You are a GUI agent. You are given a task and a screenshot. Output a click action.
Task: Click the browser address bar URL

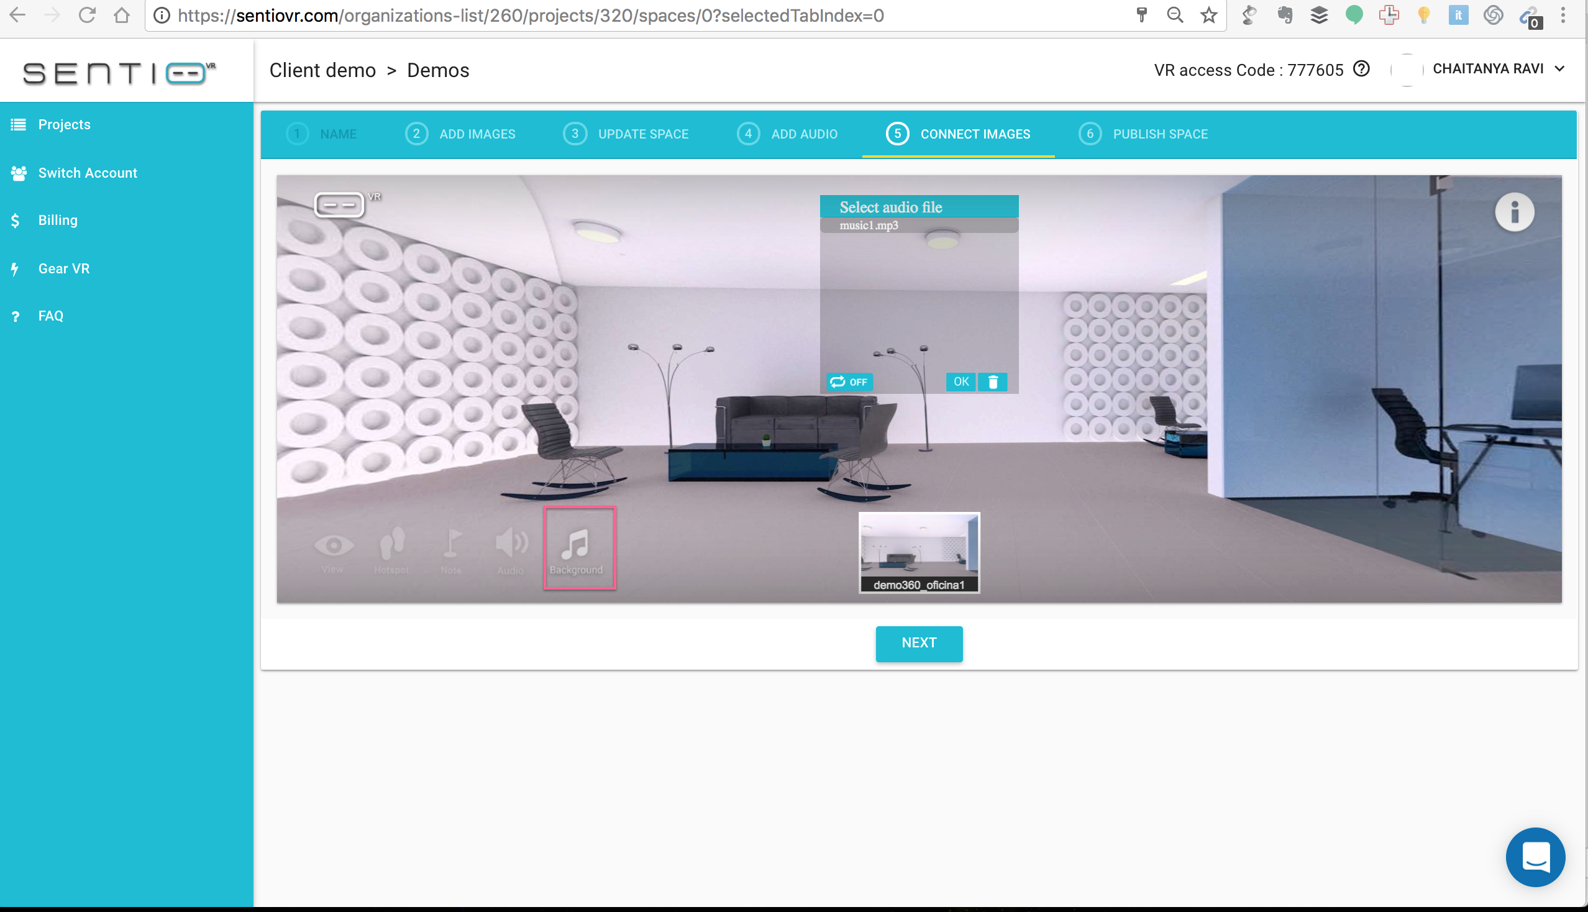(531, 15)
